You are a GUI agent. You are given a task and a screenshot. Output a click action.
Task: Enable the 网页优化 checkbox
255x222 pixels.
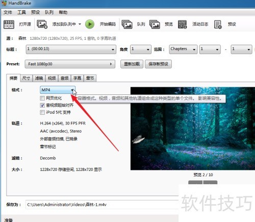tap(42, 98)
